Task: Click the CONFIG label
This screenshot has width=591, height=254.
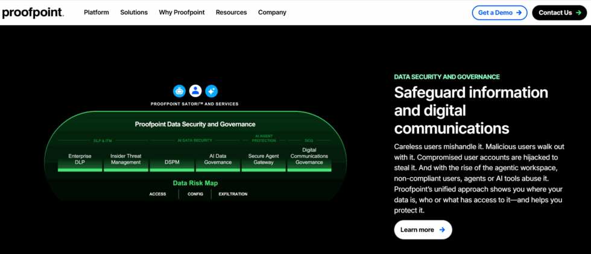Action: [x=195, y=194]
